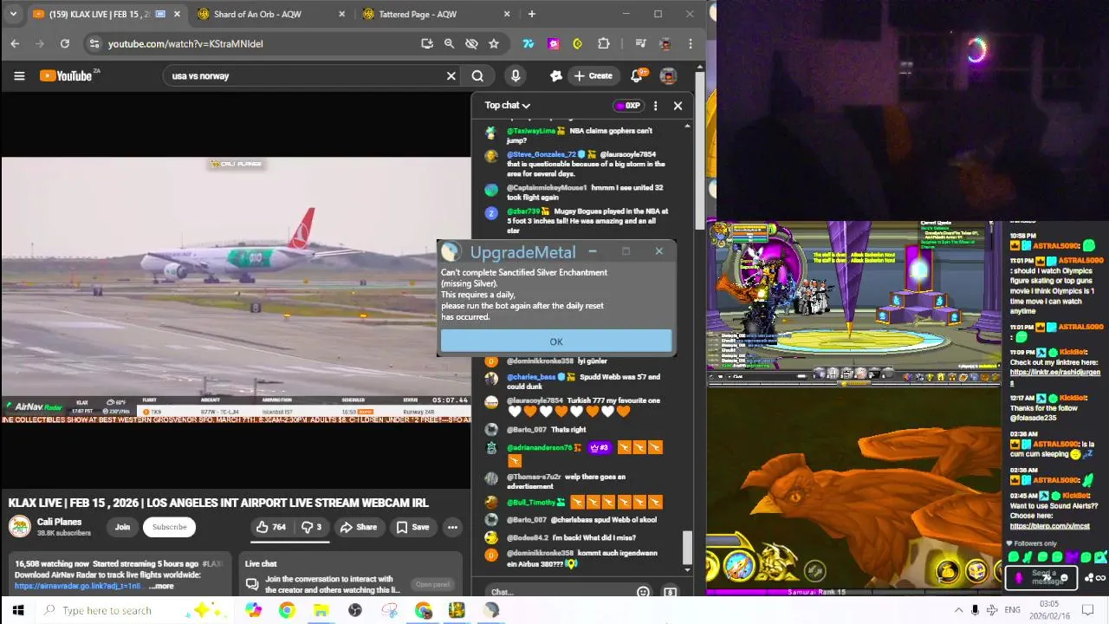Open the YouTube guide hamburger menu
Viewport: 1109px width, 624px height.
19,75
